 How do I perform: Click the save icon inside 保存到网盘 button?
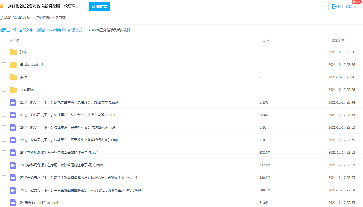click(334, 6)
